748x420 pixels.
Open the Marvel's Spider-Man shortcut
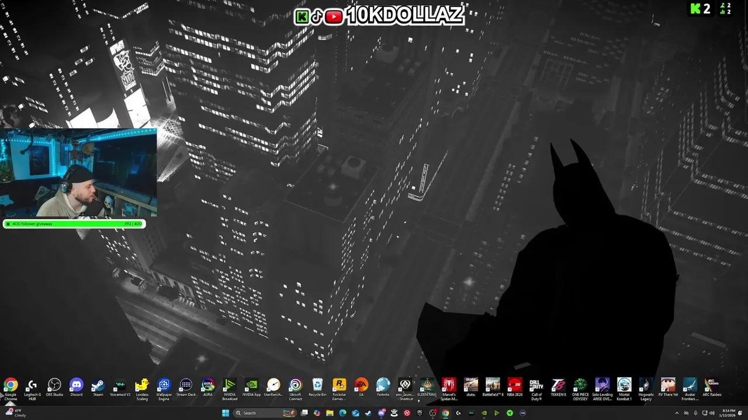pyautogui.click(x=449, y=389)
